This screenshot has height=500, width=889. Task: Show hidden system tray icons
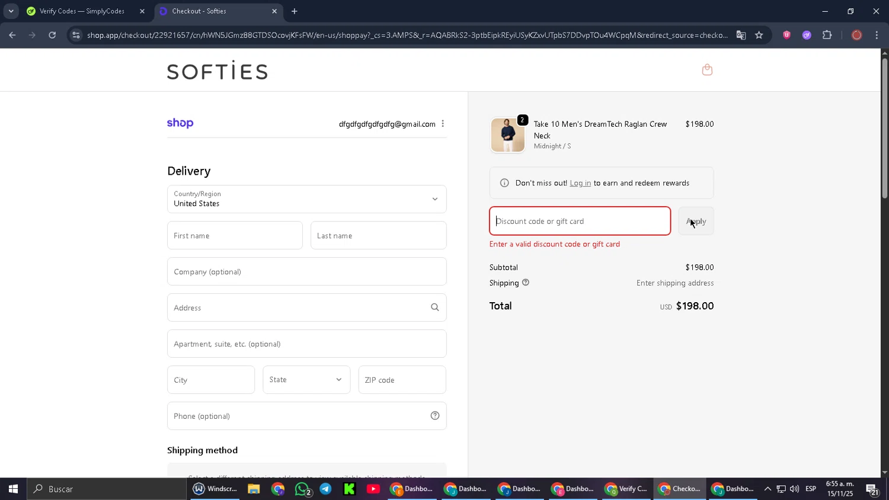(768, 489)
